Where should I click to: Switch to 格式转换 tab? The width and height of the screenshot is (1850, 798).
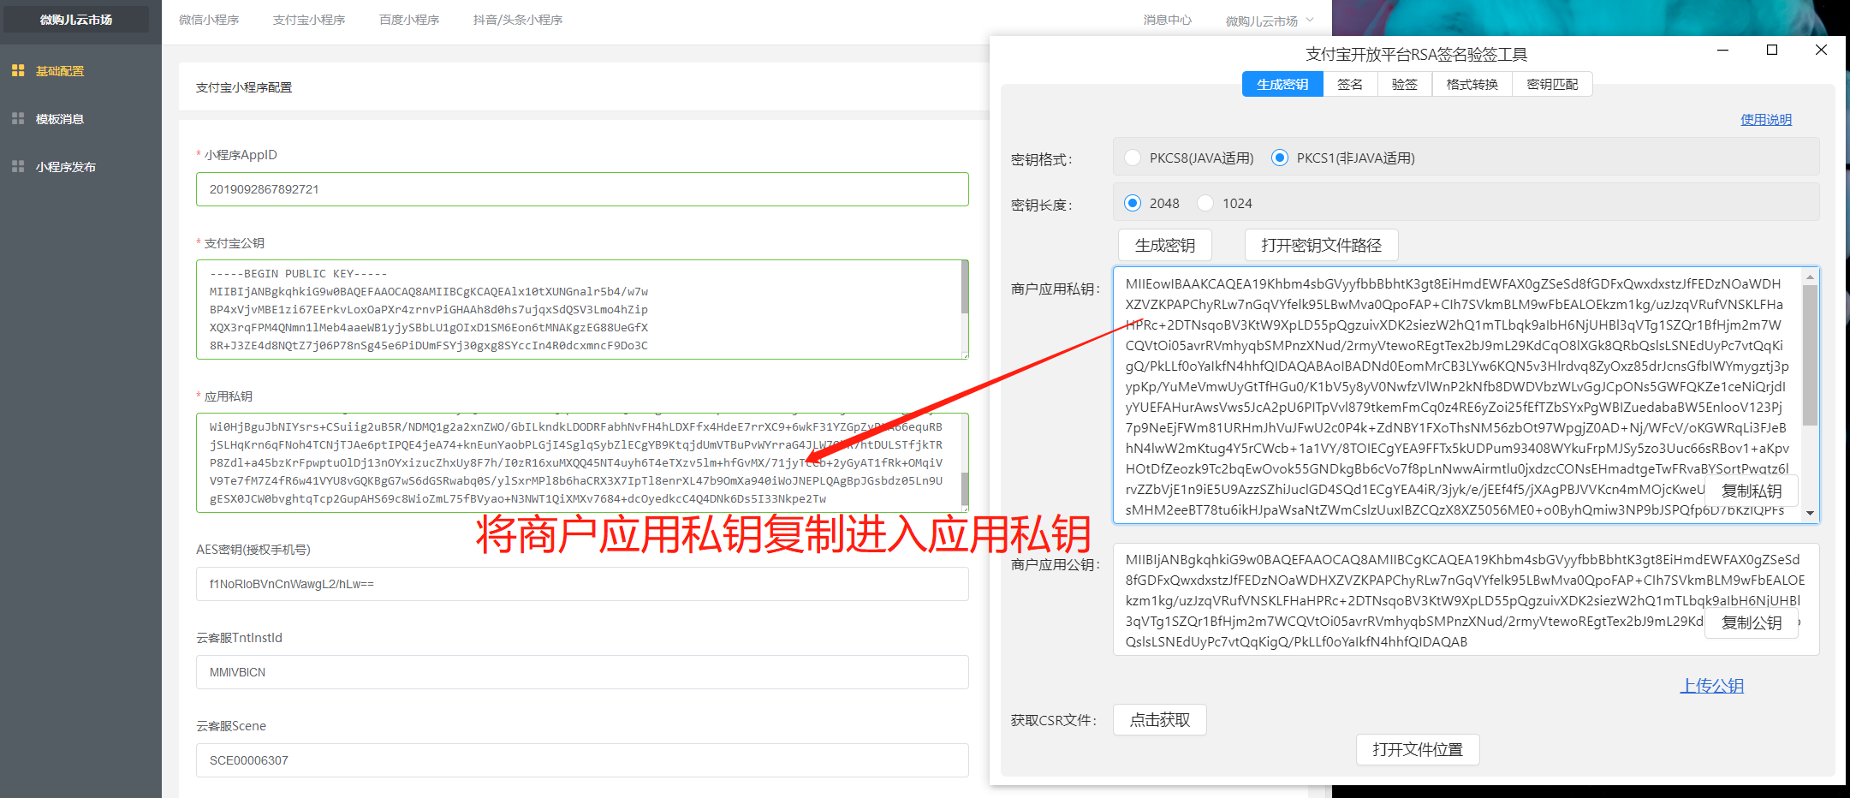(1472, 84)
